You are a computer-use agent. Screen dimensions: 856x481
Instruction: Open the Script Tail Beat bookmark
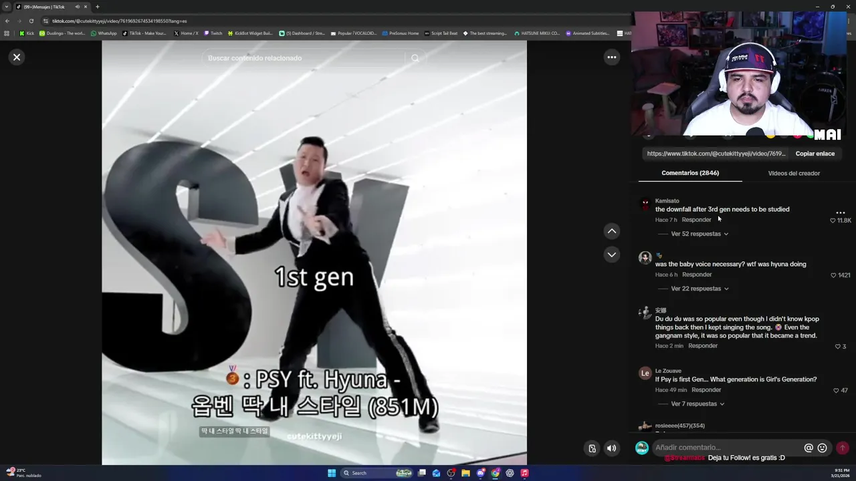point(441,33)
